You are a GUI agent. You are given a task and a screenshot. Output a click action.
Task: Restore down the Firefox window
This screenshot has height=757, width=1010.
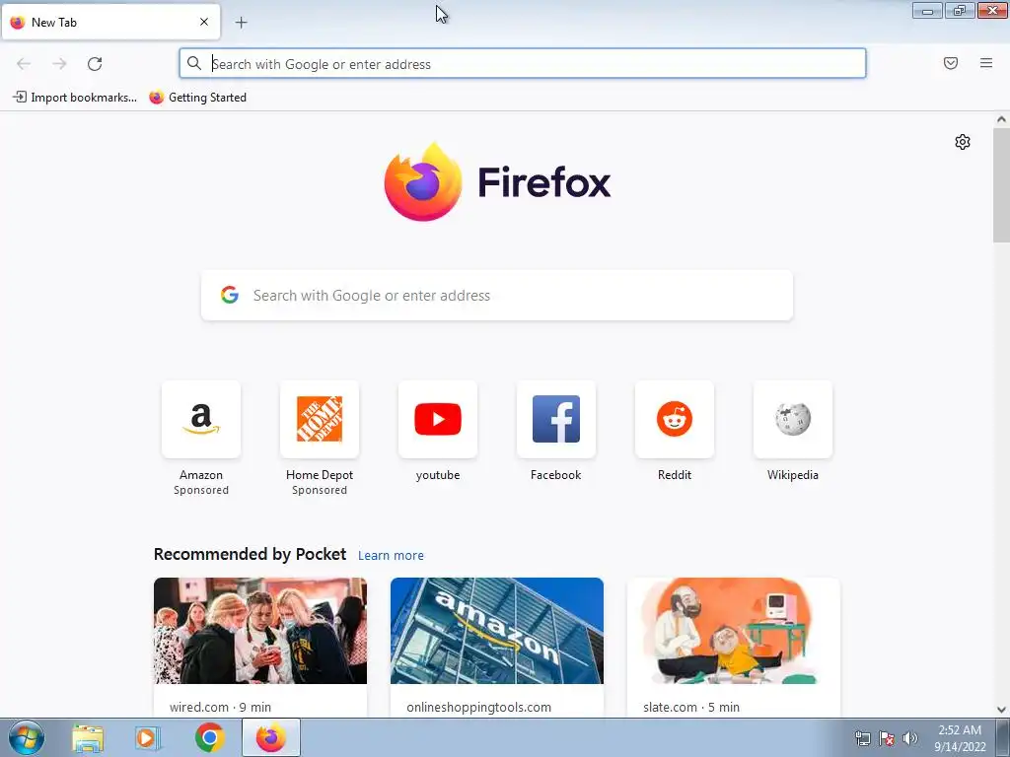(x=960, y=10)
